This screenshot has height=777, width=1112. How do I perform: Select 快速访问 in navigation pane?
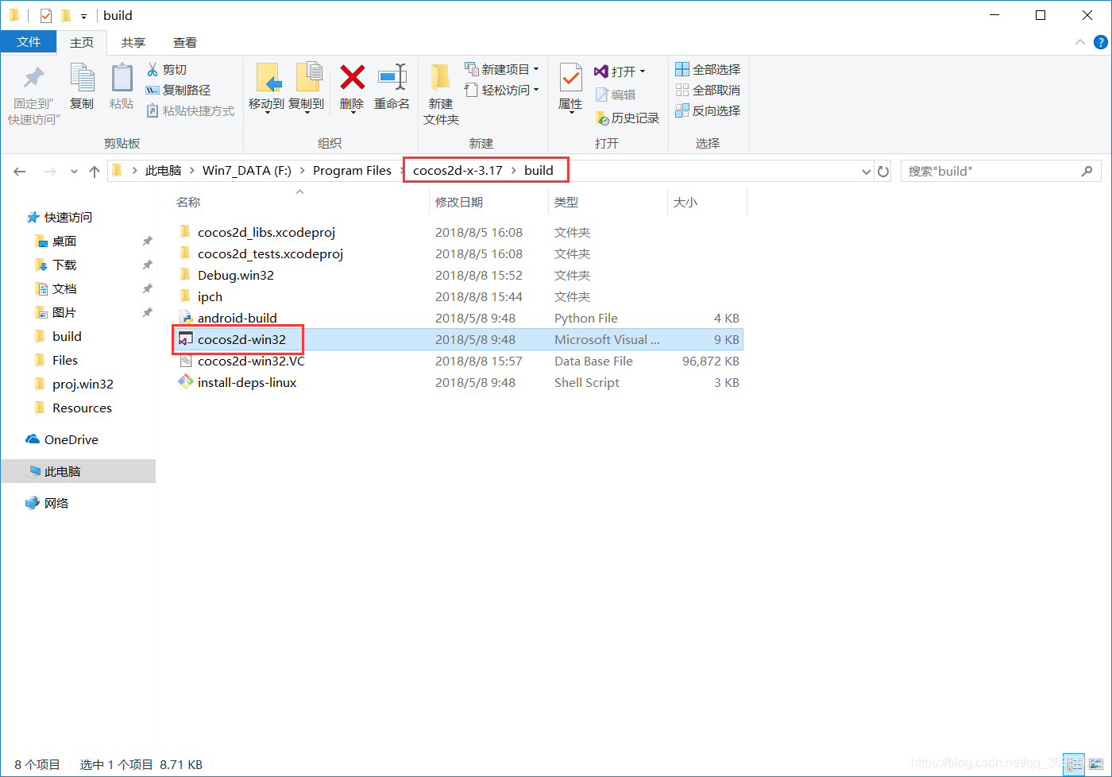pos(68,218)
